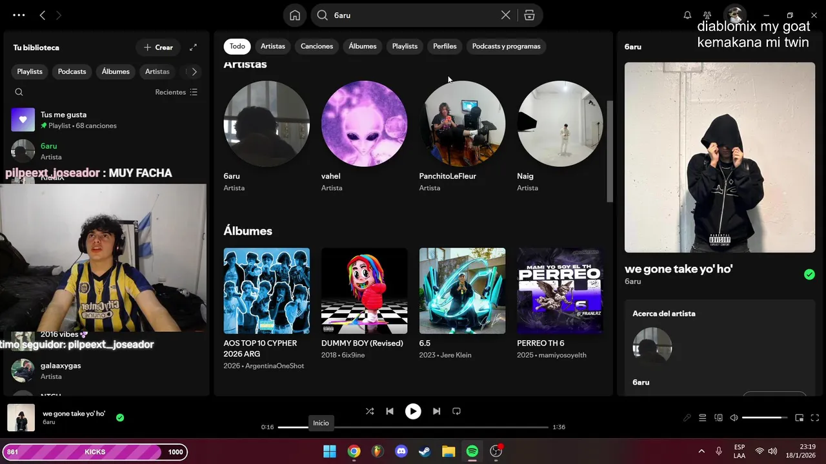Select the Álbumes search filter tab
The width and height of the screenshot is (826, 464).
363,46
